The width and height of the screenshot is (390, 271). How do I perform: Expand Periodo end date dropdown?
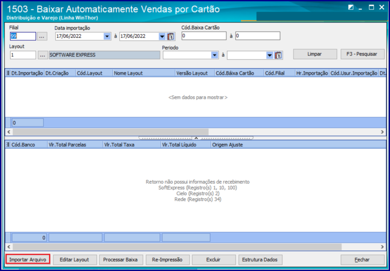pyautogui.click(x=269, y=55)
